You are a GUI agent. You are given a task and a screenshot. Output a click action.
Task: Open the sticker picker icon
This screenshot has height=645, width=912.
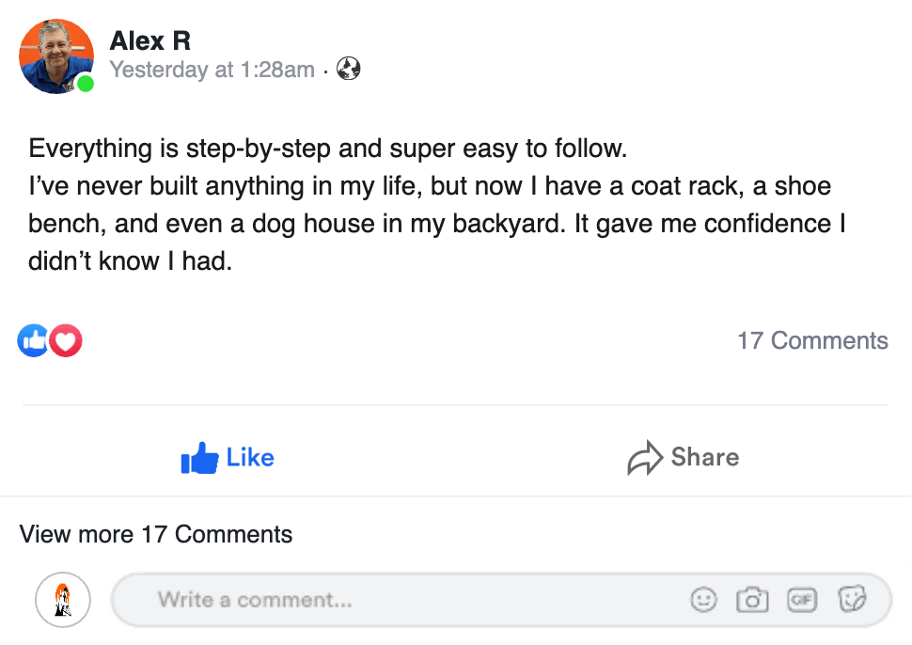(852, 599)
